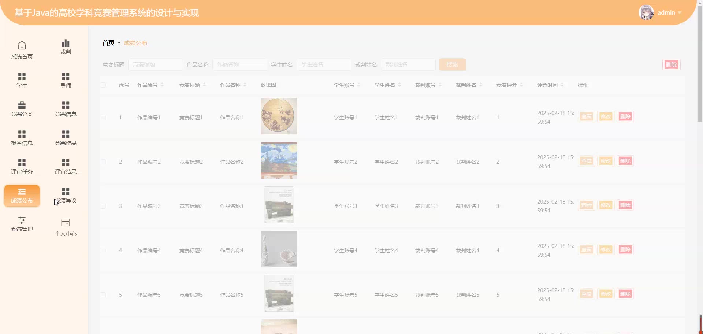View details of row 作品编号3 with 查看
703x334 pixels.
587,205
